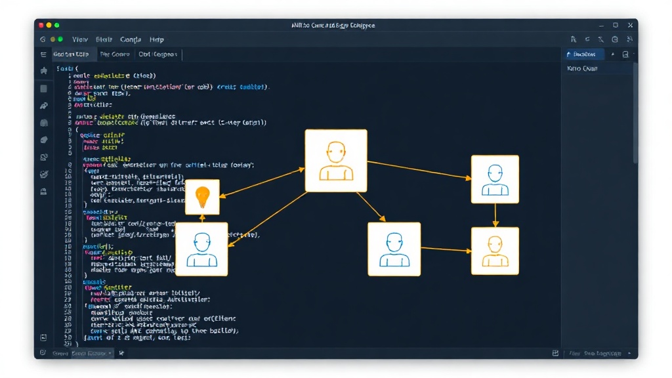Click the redo-arrow icon in the top-right toolbar
Screen dimensions: 672x378
pos(587,39)
